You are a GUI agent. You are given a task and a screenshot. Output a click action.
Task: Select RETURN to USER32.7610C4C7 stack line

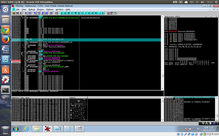(x=197, y=102)
